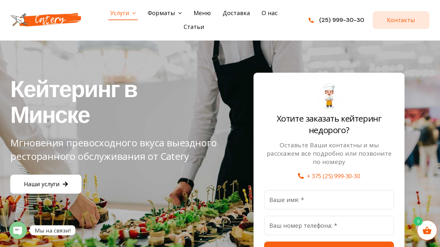Screen dimensions: 440x247
Task: Click the Наши услуги button
Action: pyautogui.click(x=46, y=184)
